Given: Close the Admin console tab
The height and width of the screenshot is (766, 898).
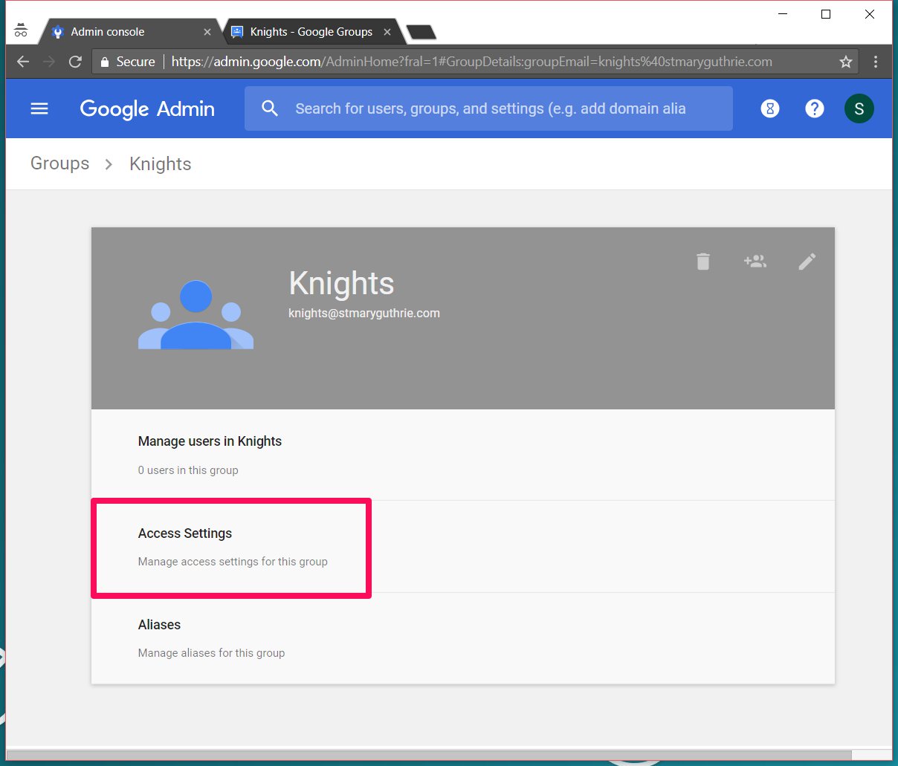Looking at the screenshot, I should click(207, 32).
